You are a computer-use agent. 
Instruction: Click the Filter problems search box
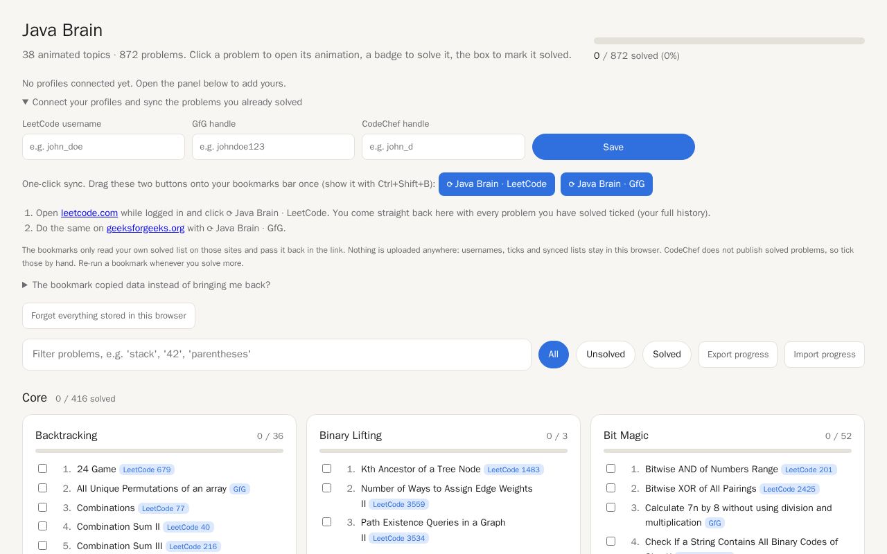[x=276, y=355]
